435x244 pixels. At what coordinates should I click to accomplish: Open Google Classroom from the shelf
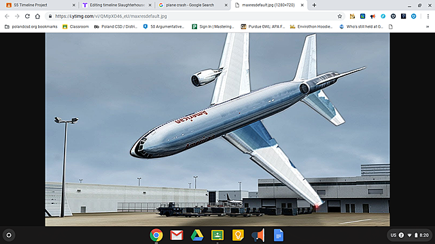(x=217, y=235)
